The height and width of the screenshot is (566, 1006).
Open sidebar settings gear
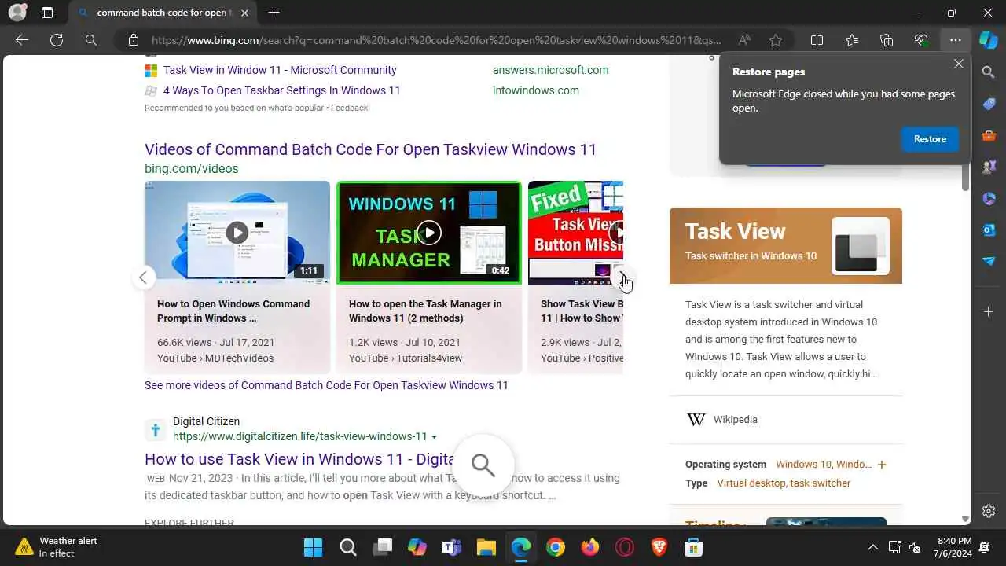(989, 510)
